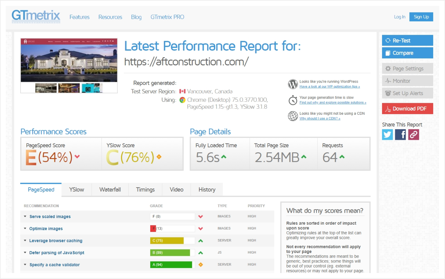
Task: Click the Total Page Size up arrow
Action: click(304, 157)
